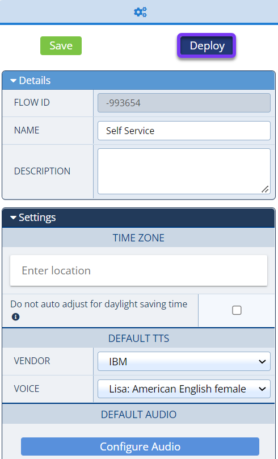Click the Enter location time zone field

pyautogui.click(x=138, y=270)
